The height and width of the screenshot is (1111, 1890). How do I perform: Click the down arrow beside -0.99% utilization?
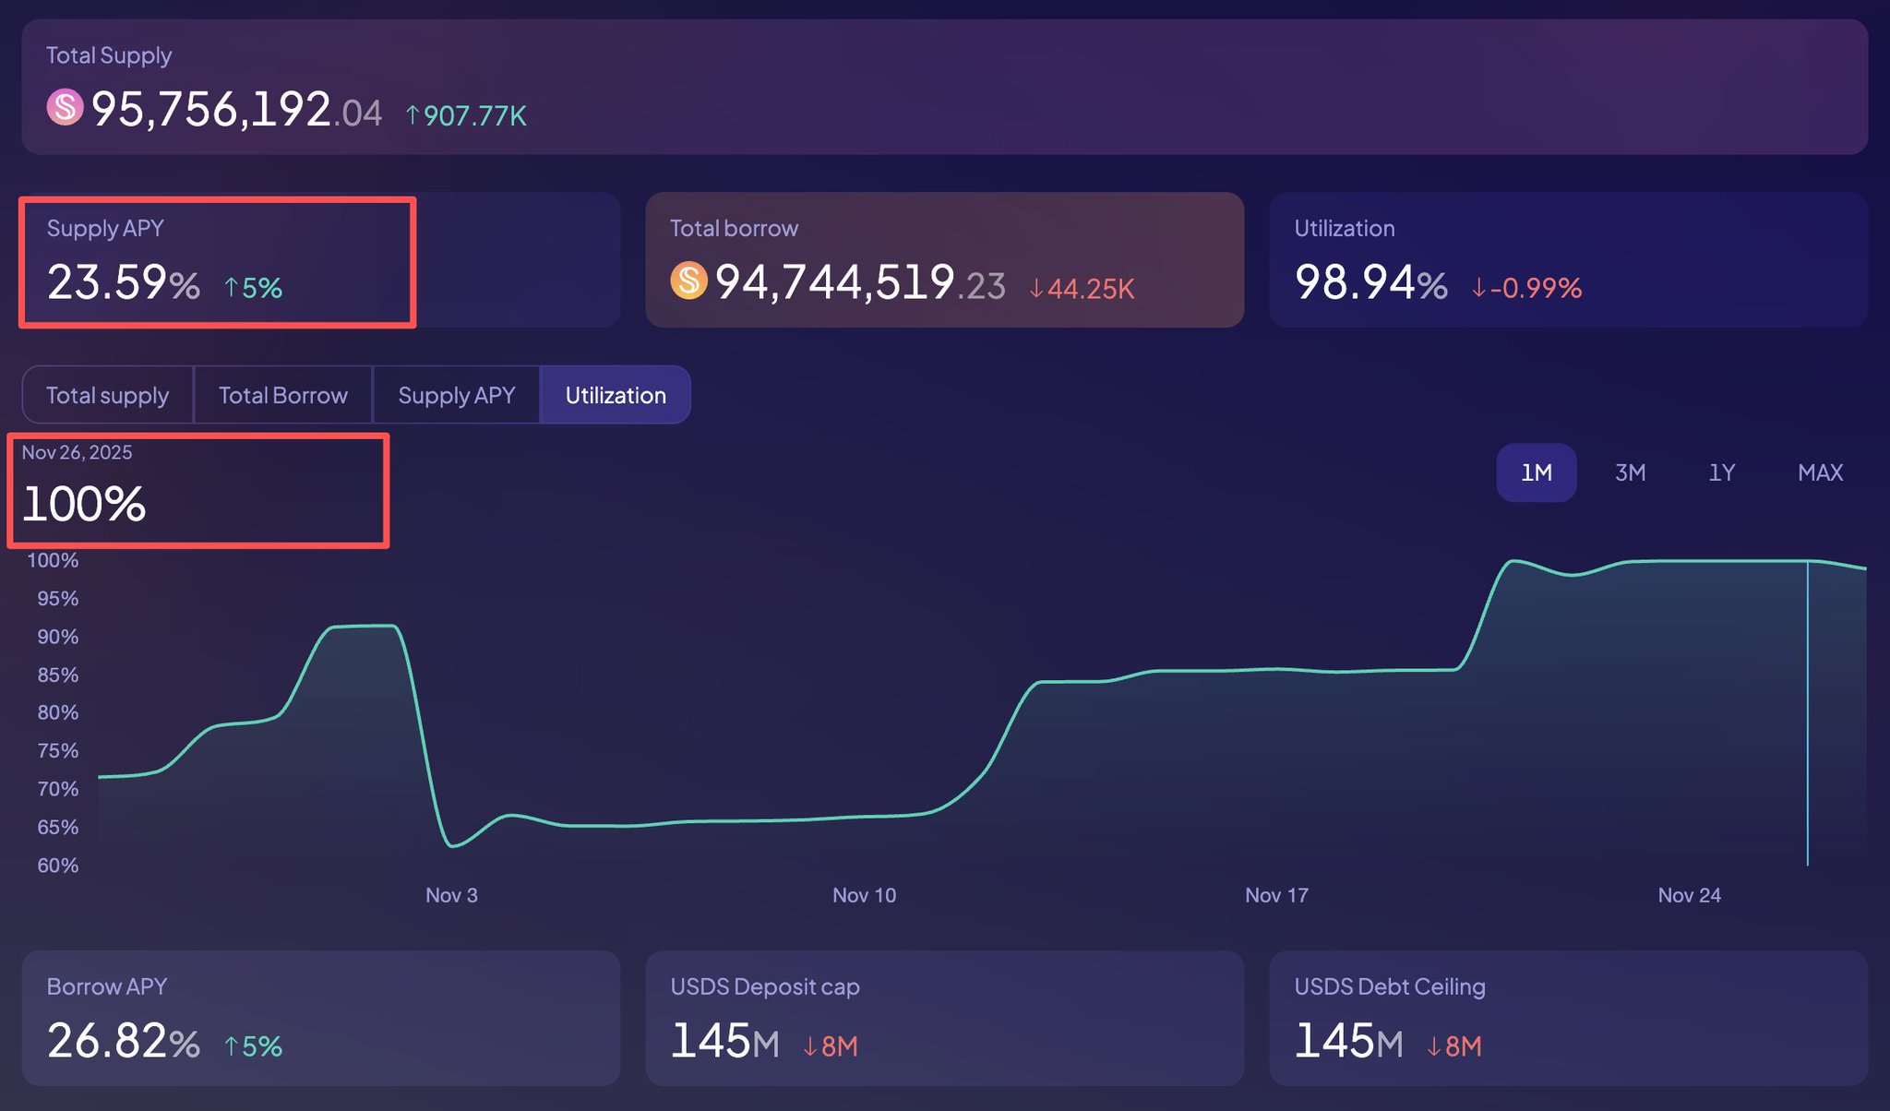(1478, 288)
